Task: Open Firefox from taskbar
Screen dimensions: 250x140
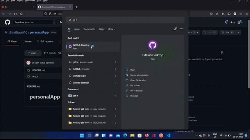Action: tap(147, 136)
